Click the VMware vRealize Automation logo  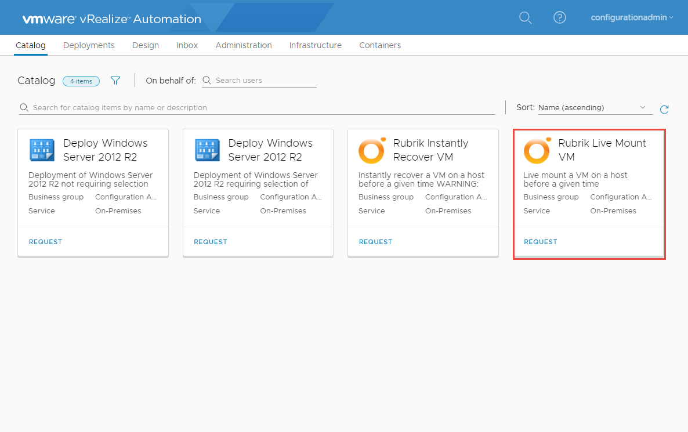(x=112, y=19)
